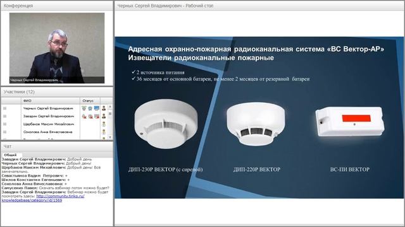This screenshot has height=227, width=405.
Task: Tick the gray square beside Соколова Анна Вячеславовна
Action: [x=4, y=132]
